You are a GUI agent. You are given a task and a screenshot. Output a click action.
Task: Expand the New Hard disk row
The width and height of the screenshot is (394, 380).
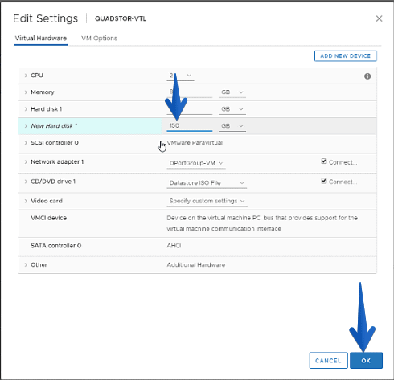click(26, 126)
